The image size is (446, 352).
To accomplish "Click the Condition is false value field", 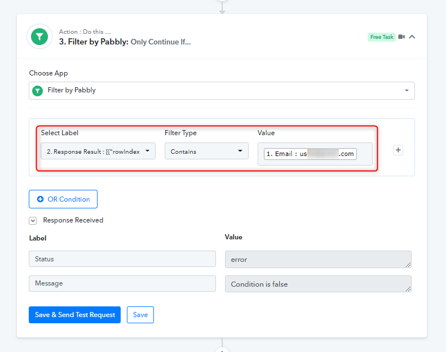I will (x=318, y=284).
